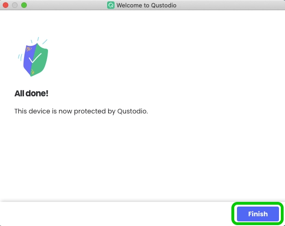Click the "Welcome to Qustodio" window title

click(x=146, y=5)
